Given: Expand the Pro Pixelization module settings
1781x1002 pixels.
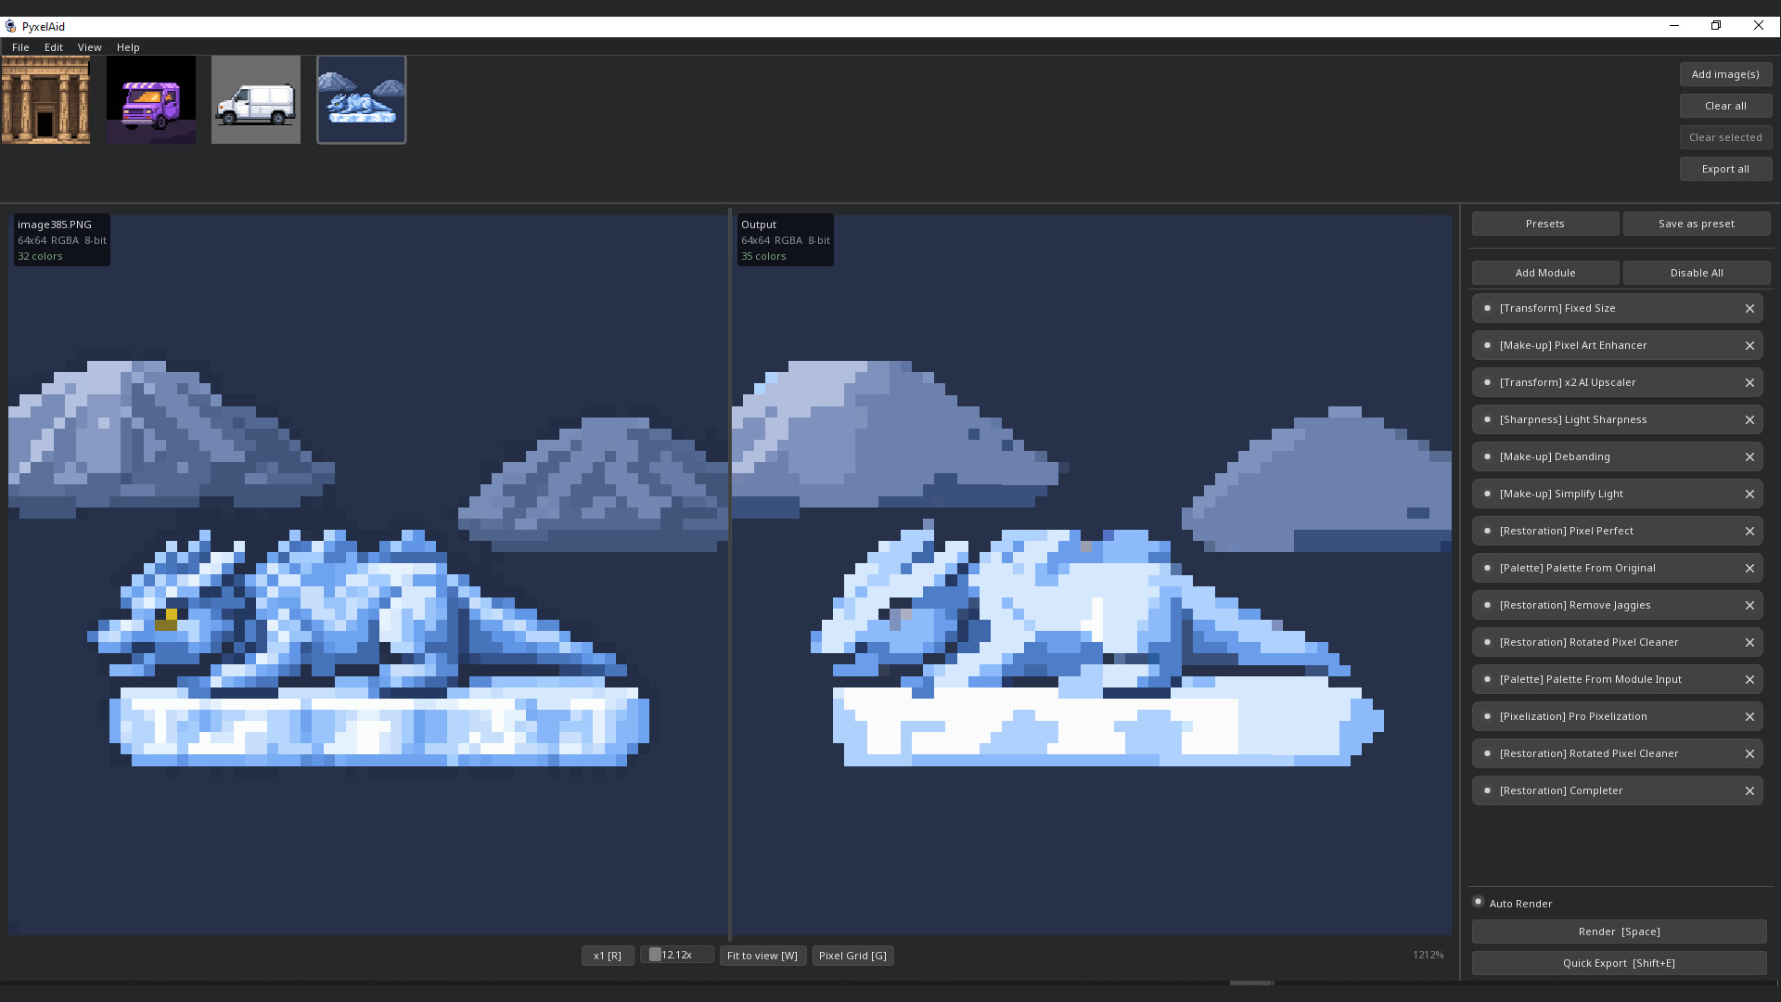Looking at the screenshot, I should pyautogui.click(x=1616, y=716).
